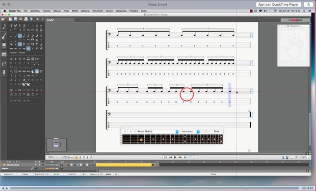Open the microphone panel icon
Image resolution: width=316 pixels, height=191 pixels.
click(4, 73)
